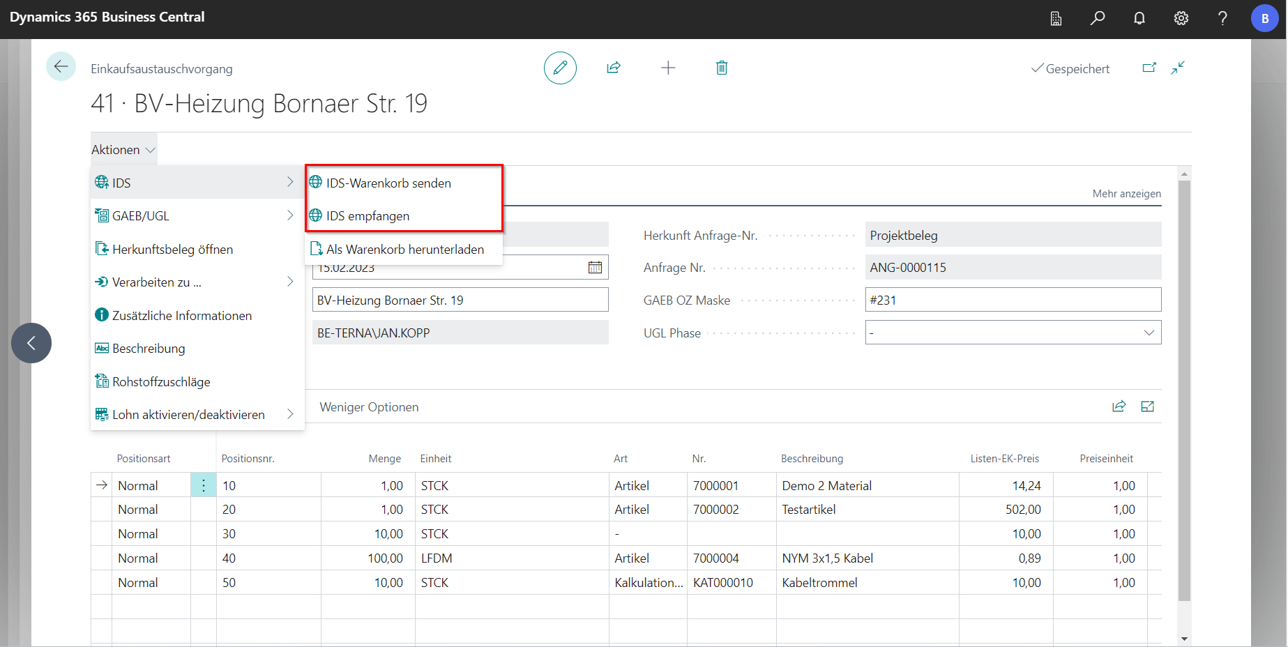Collapse the Aktionen menu
1288x647 pixels.
[123, 150]
